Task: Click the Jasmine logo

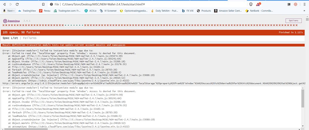Action: tap(11, 21)
